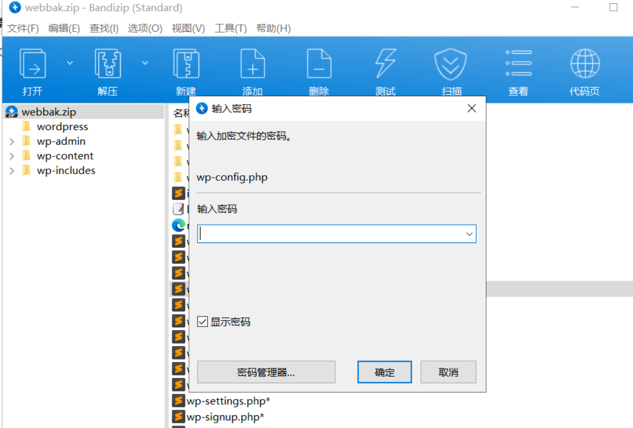Click the Extract (解压) toolbar icon
Viewport: 633px width, 428px height.
(x=108, y=64)
